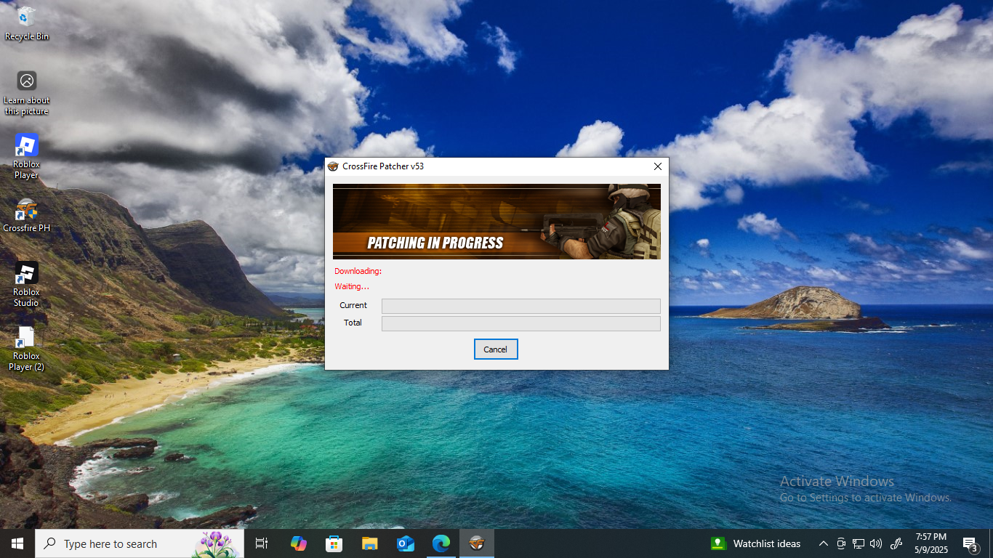Open the Watchlist ideas widget
The height and width of the screenshot is (558, 993).
coord(756,543)
